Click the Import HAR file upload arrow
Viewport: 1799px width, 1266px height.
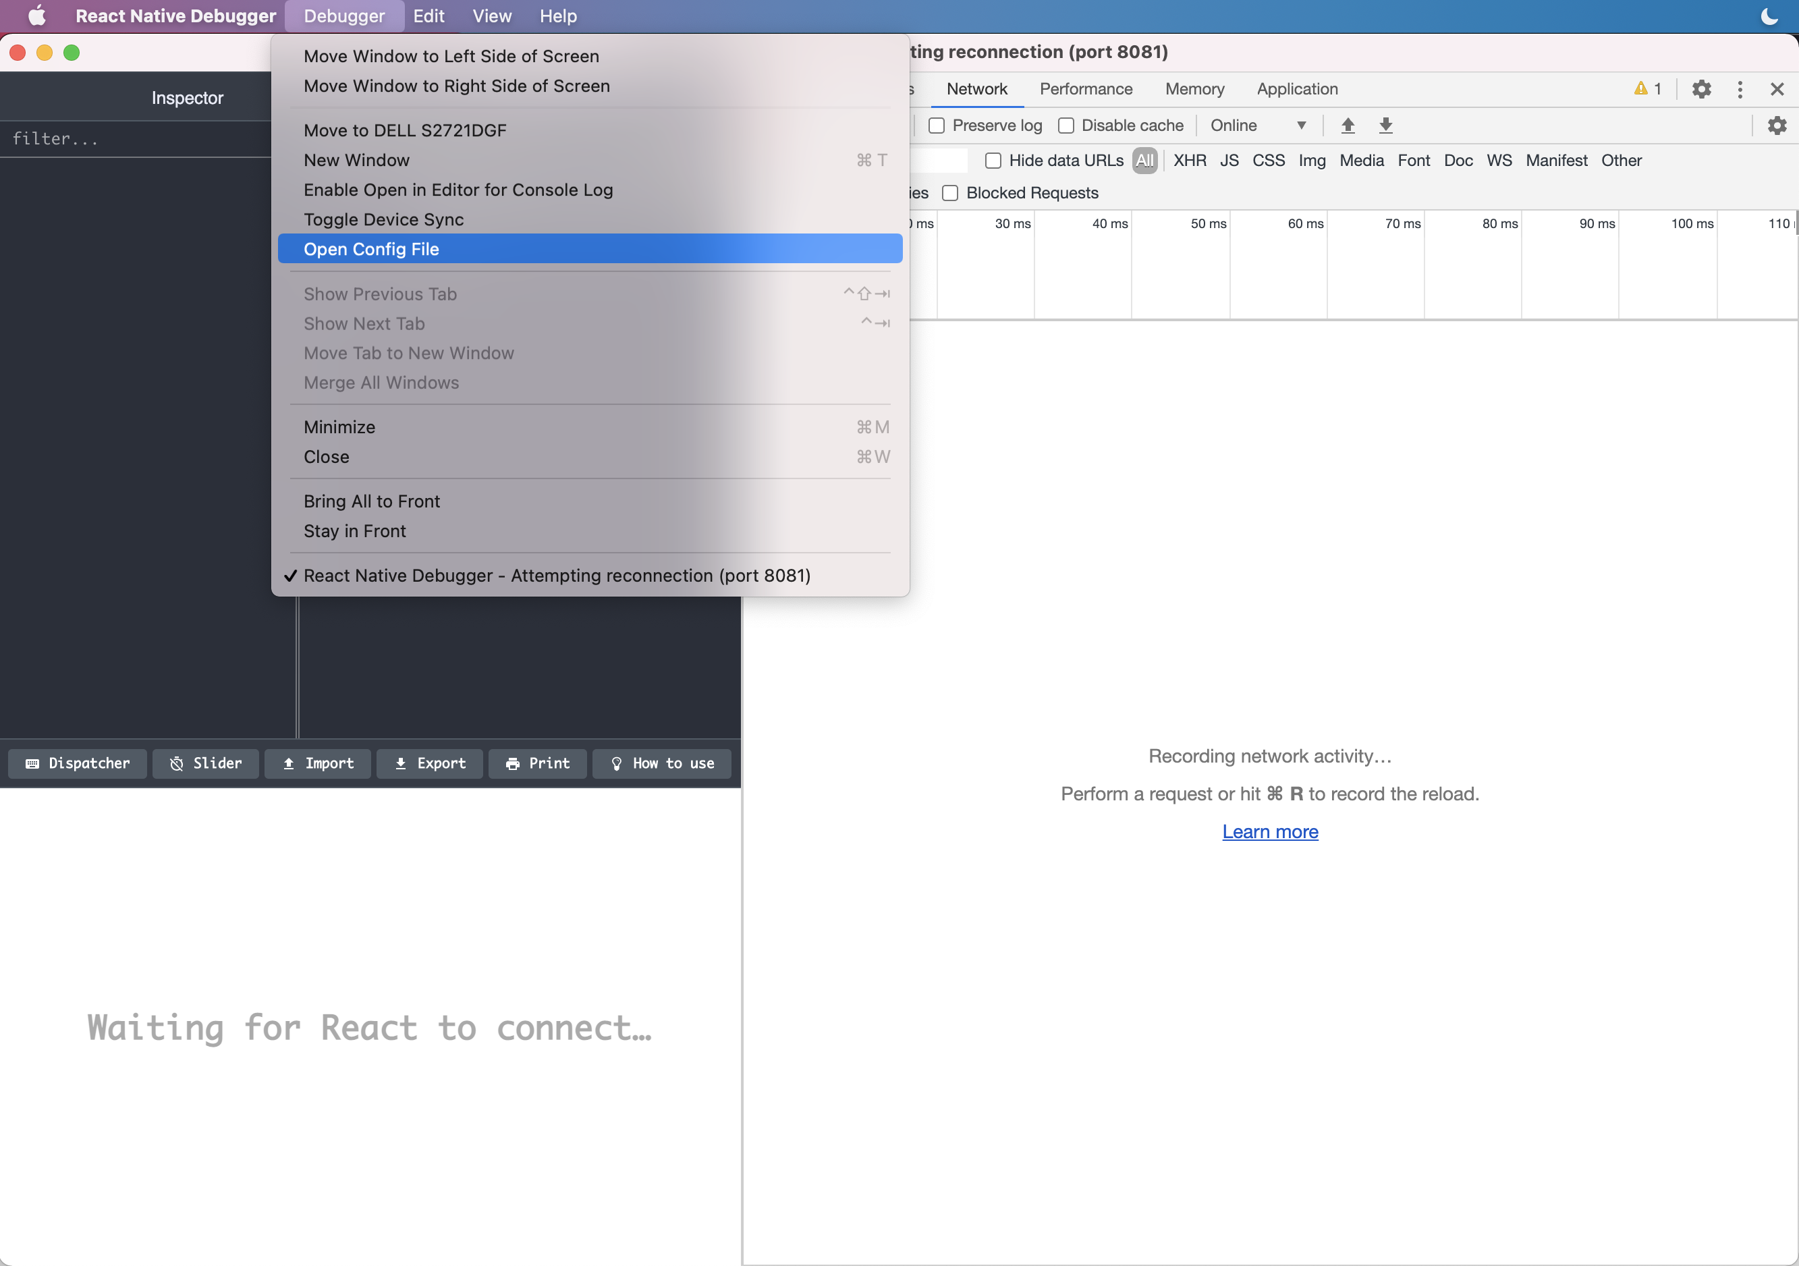(1348, 126)
